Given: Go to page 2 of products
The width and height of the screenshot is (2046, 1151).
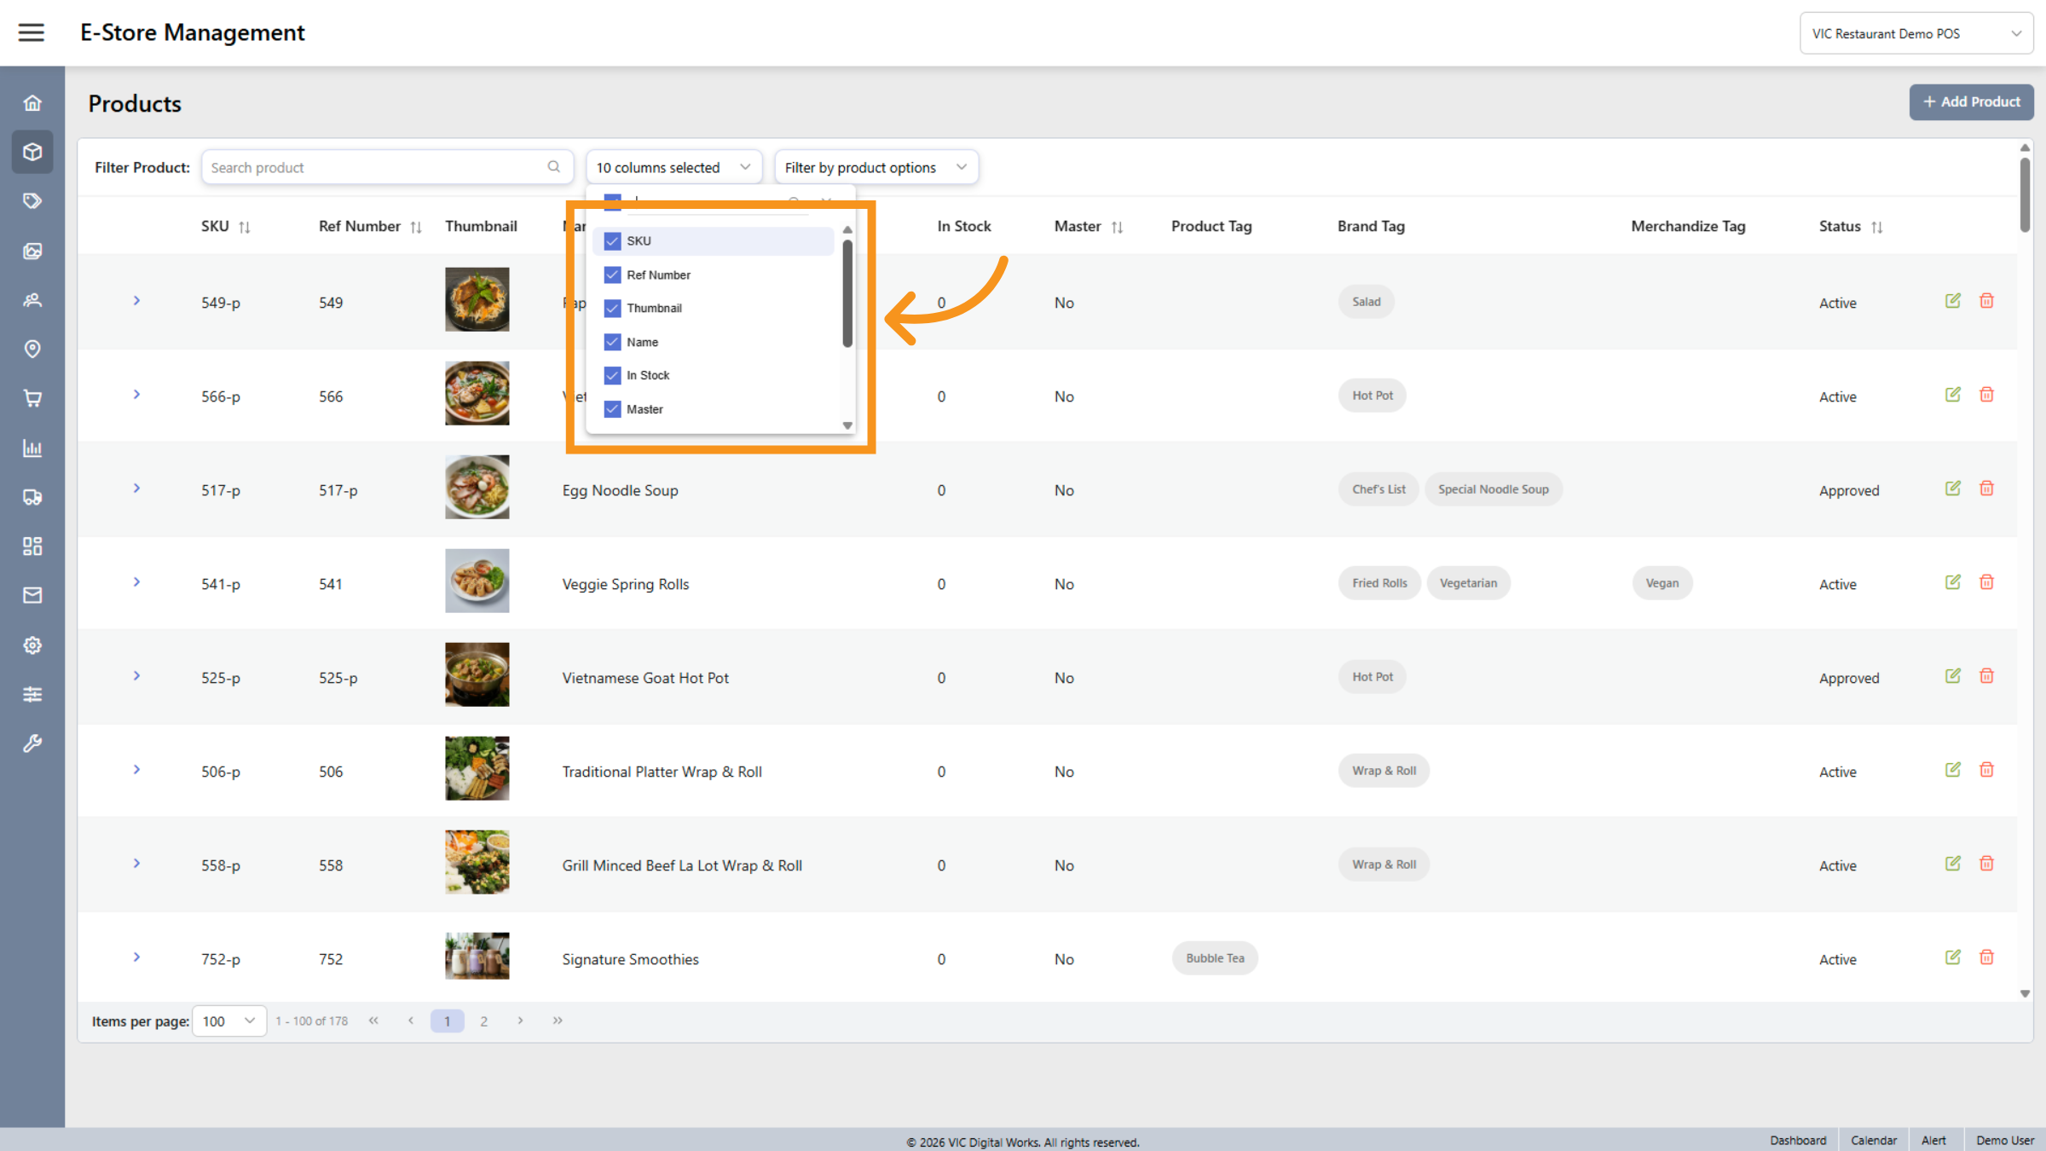Looking at the screenshot, I should tap(484, 1021).
